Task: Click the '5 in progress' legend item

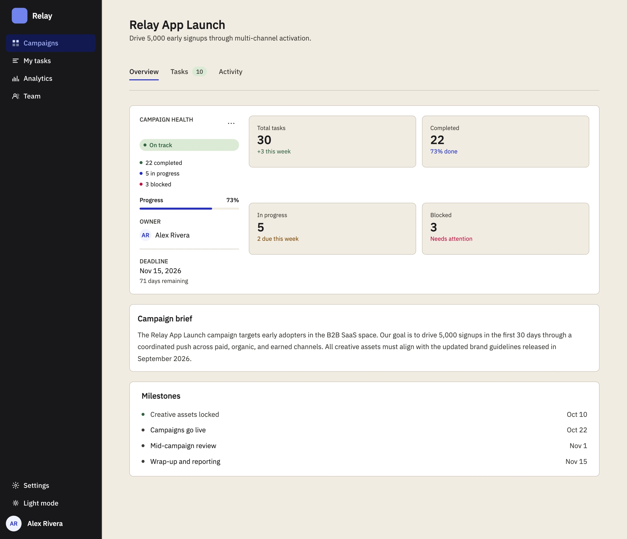Action: coord(159,174)
